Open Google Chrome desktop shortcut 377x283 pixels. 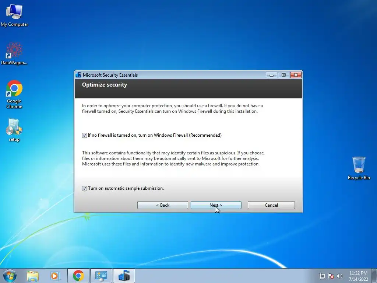[x=14, y=94]
